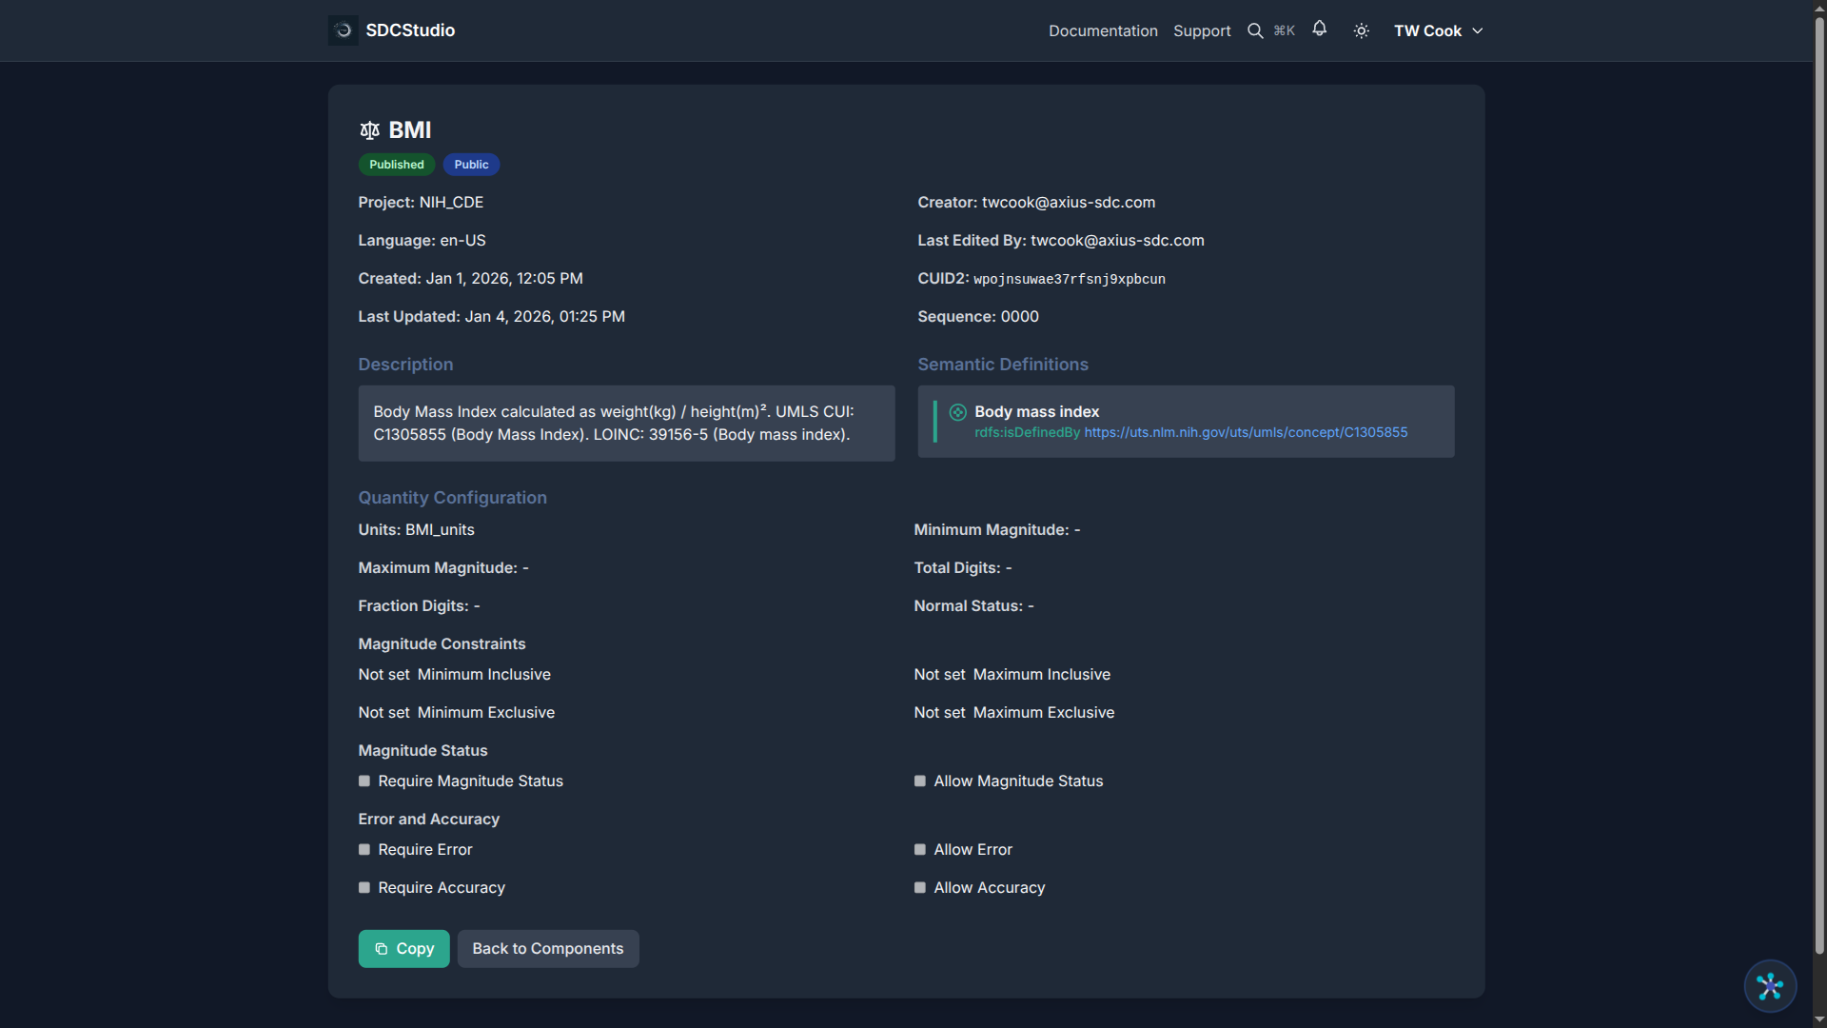Viewport: 1827px width, 1028px height.
Task: Open the floating assistant icon bottom right
Action: pos(1769,986)
